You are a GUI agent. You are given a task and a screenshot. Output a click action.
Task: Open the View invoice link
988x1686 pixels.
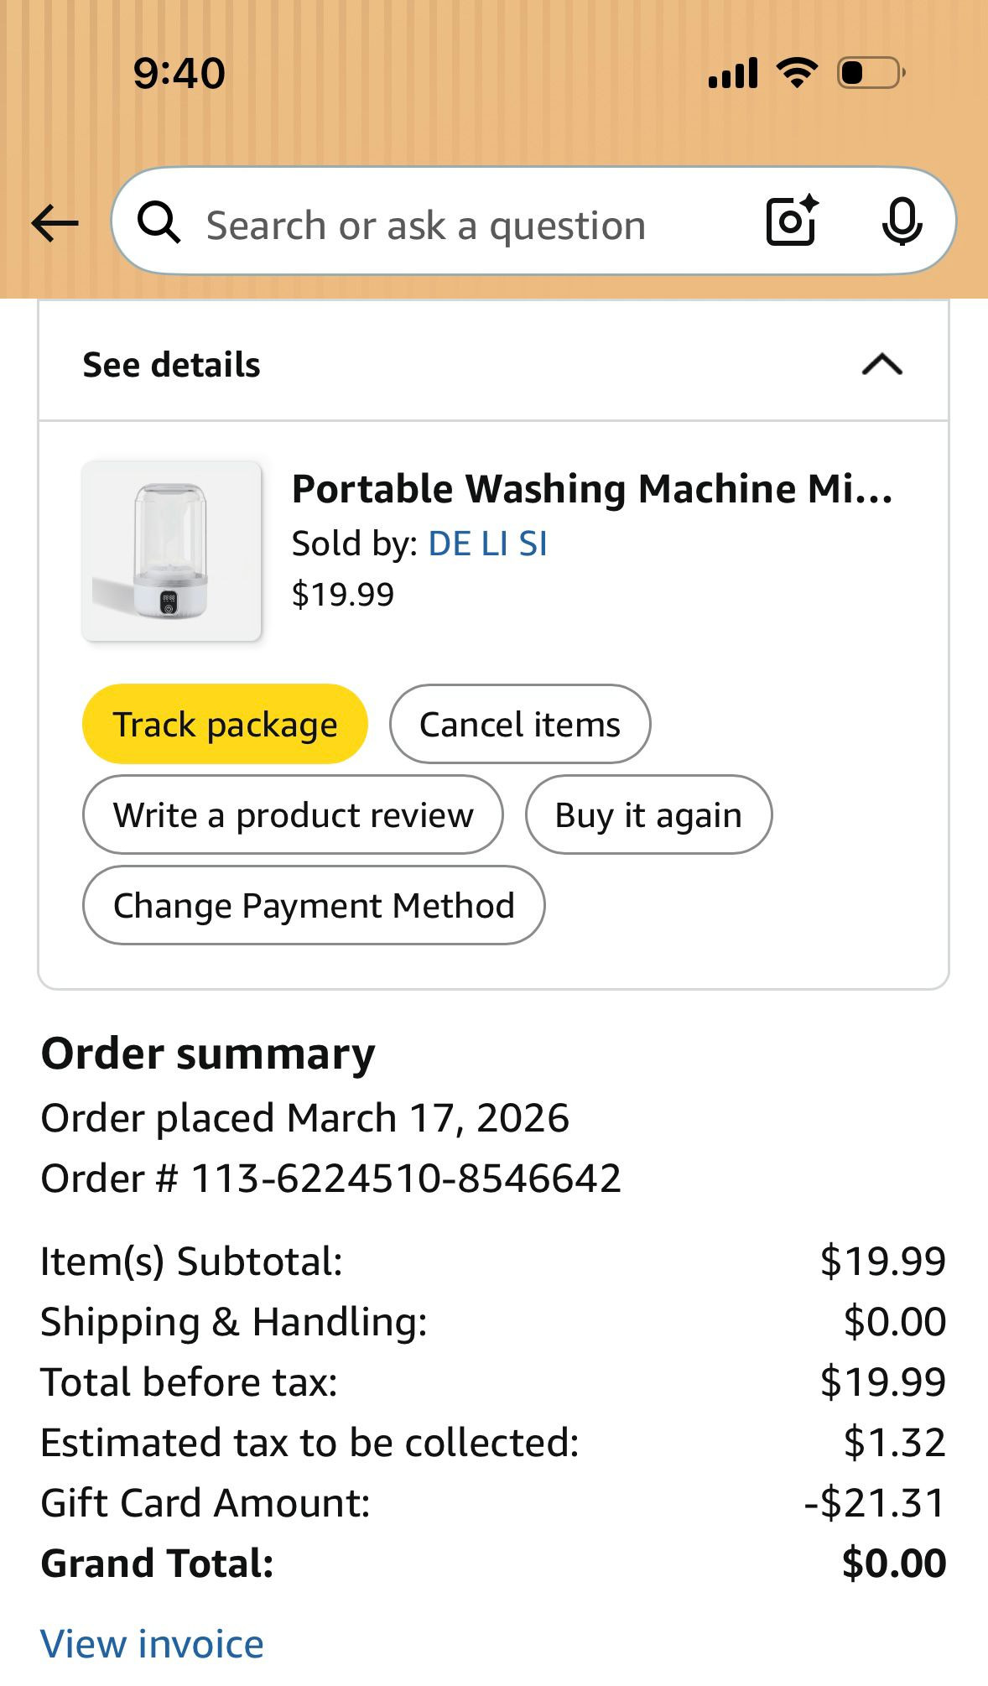pyautogui.click(x=152, y=1643)
